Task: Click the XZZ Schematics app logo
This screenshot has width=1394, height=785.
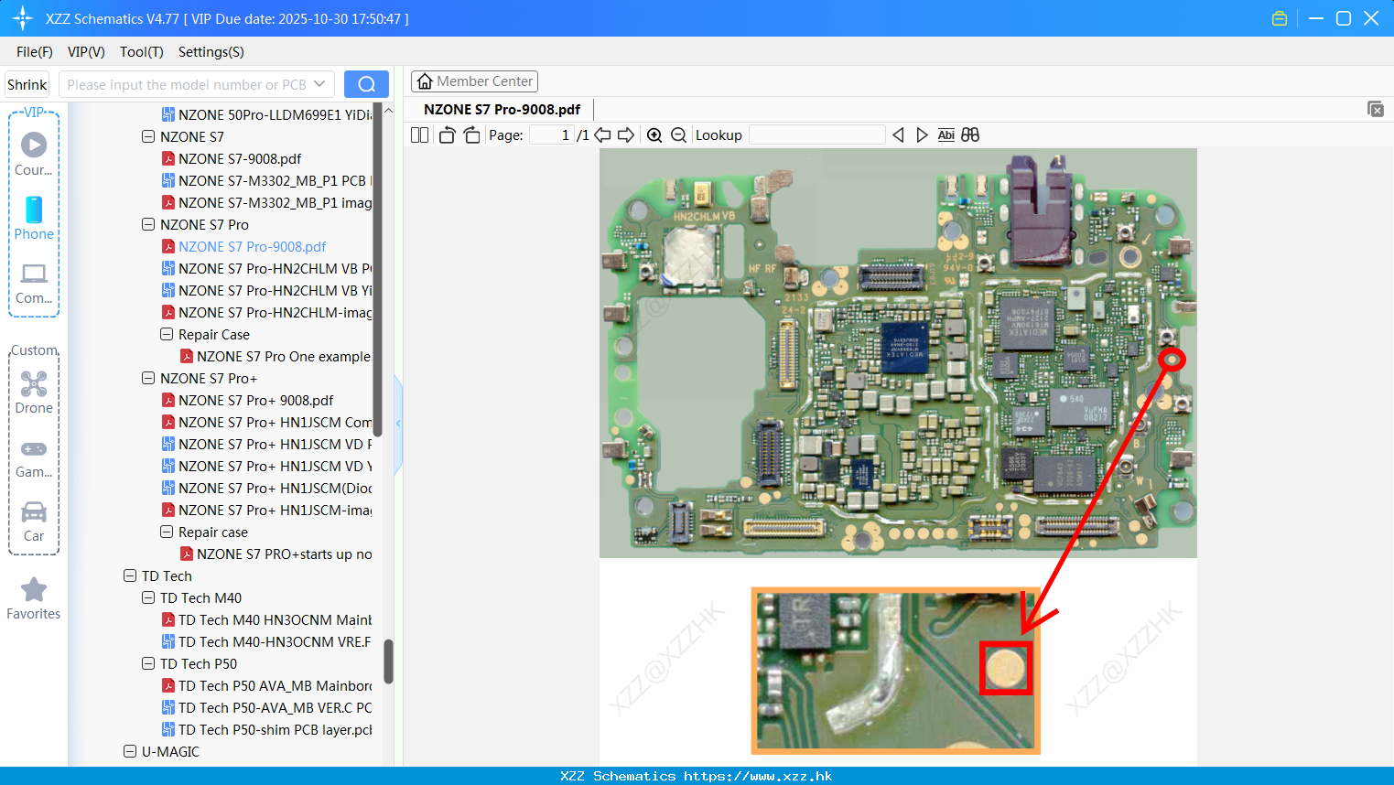Action: click(23, 18)
